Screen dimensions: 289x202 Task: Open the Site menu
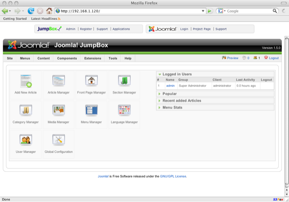[10, 58]
